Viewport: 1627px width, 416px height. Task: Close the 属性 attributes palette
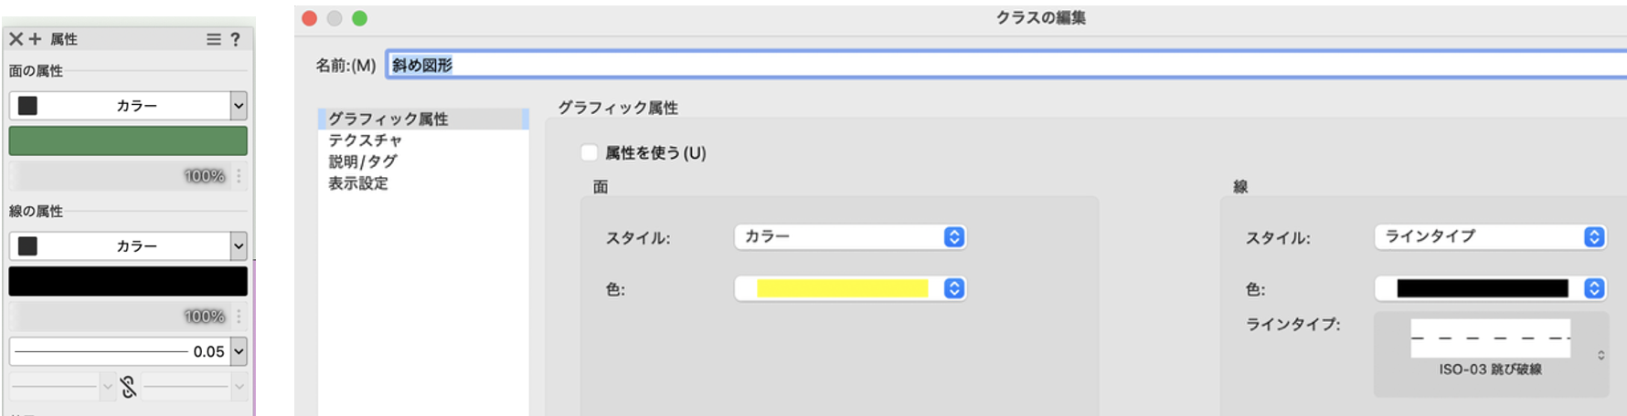pos(16,39)
